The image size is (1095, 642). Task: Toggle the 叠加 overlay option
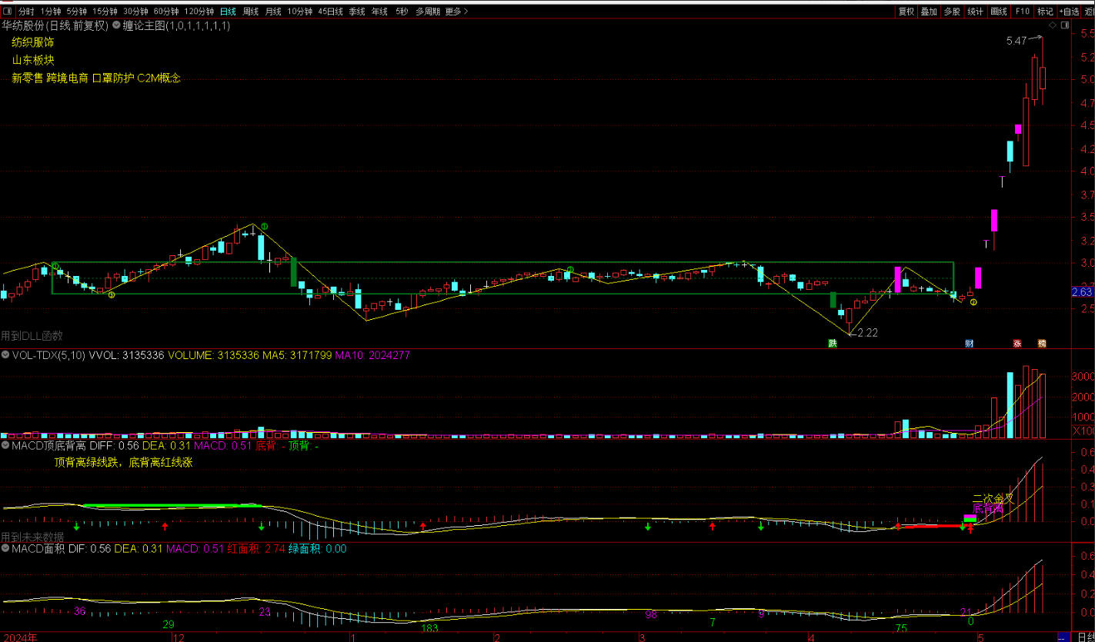(x=930, y=12)
